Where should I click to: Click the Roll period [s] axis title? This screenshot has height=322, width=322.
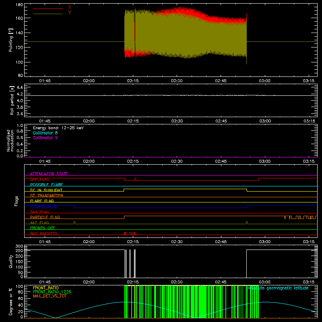[x=12, y=100]
